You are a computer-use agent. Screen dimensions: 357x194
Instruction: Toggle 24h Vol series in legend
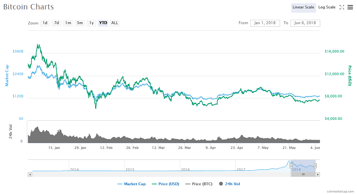[230, 184]
